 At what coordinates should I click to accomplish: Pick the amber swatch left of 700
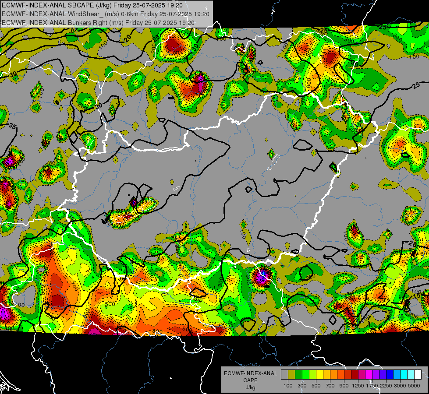pyautogui.click(x=326, y=375)
